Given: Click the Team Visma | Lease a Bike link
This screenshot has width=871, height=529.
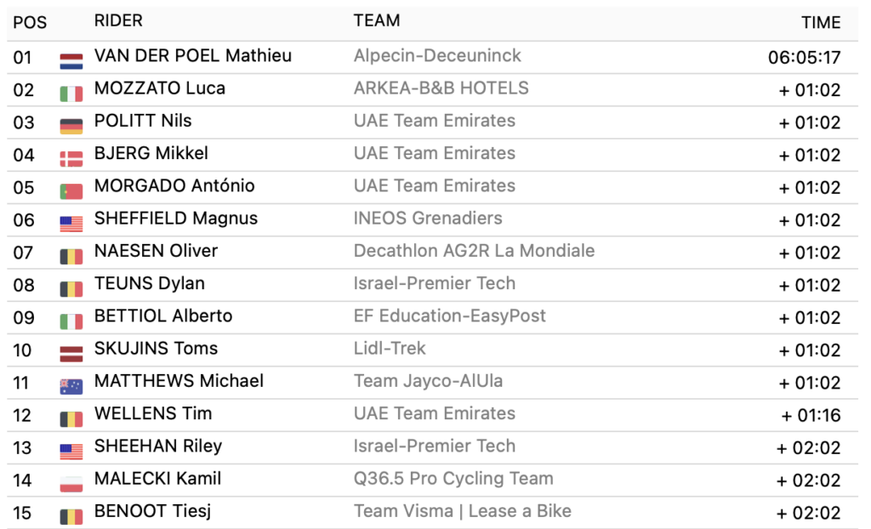Looking at the screenshot, I should coord(462,511).
